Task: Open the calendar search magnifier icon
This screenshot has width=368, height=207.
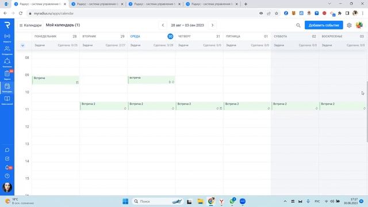Action: [x=298, y=25]
